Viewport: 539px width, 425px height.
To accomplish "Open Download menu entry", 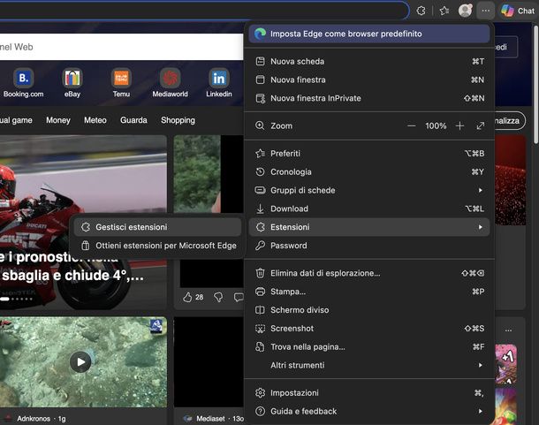I will [x=369, y=209].
